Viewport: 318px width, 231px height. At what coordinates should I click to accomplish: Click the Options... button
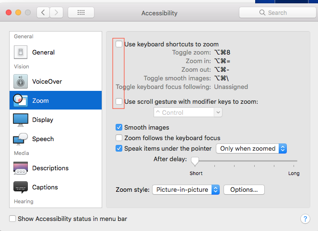244,189
